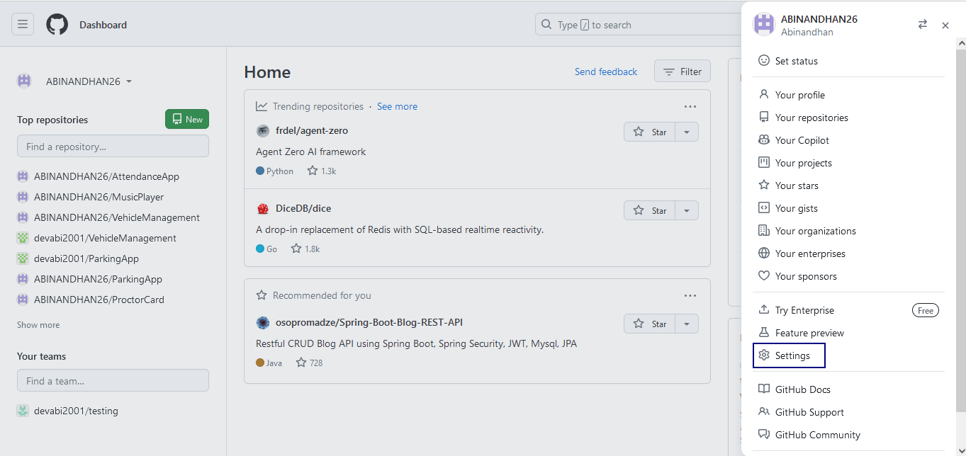Screen dimensions: 966x456
Task: Click the beaker icon beside Feature preview
Action: pyautogui.click(x=764, y=332)
